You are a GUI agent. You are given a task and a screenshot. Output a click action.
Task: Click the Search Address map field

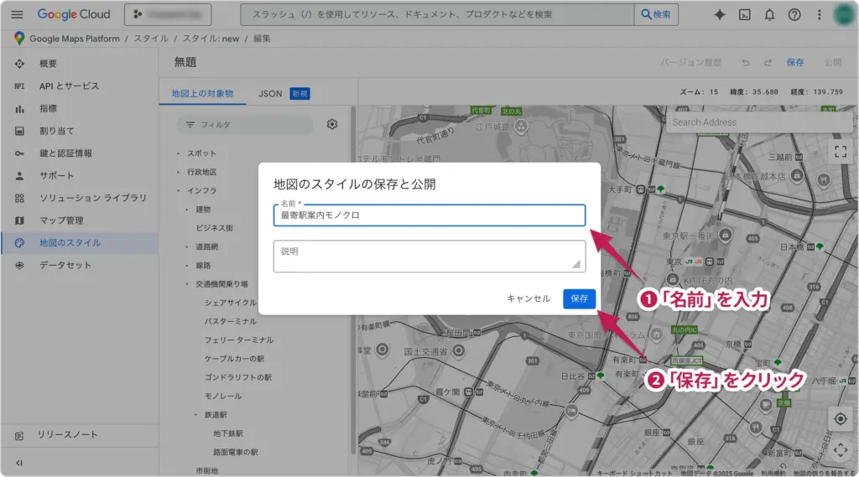[x=759, y=122]
